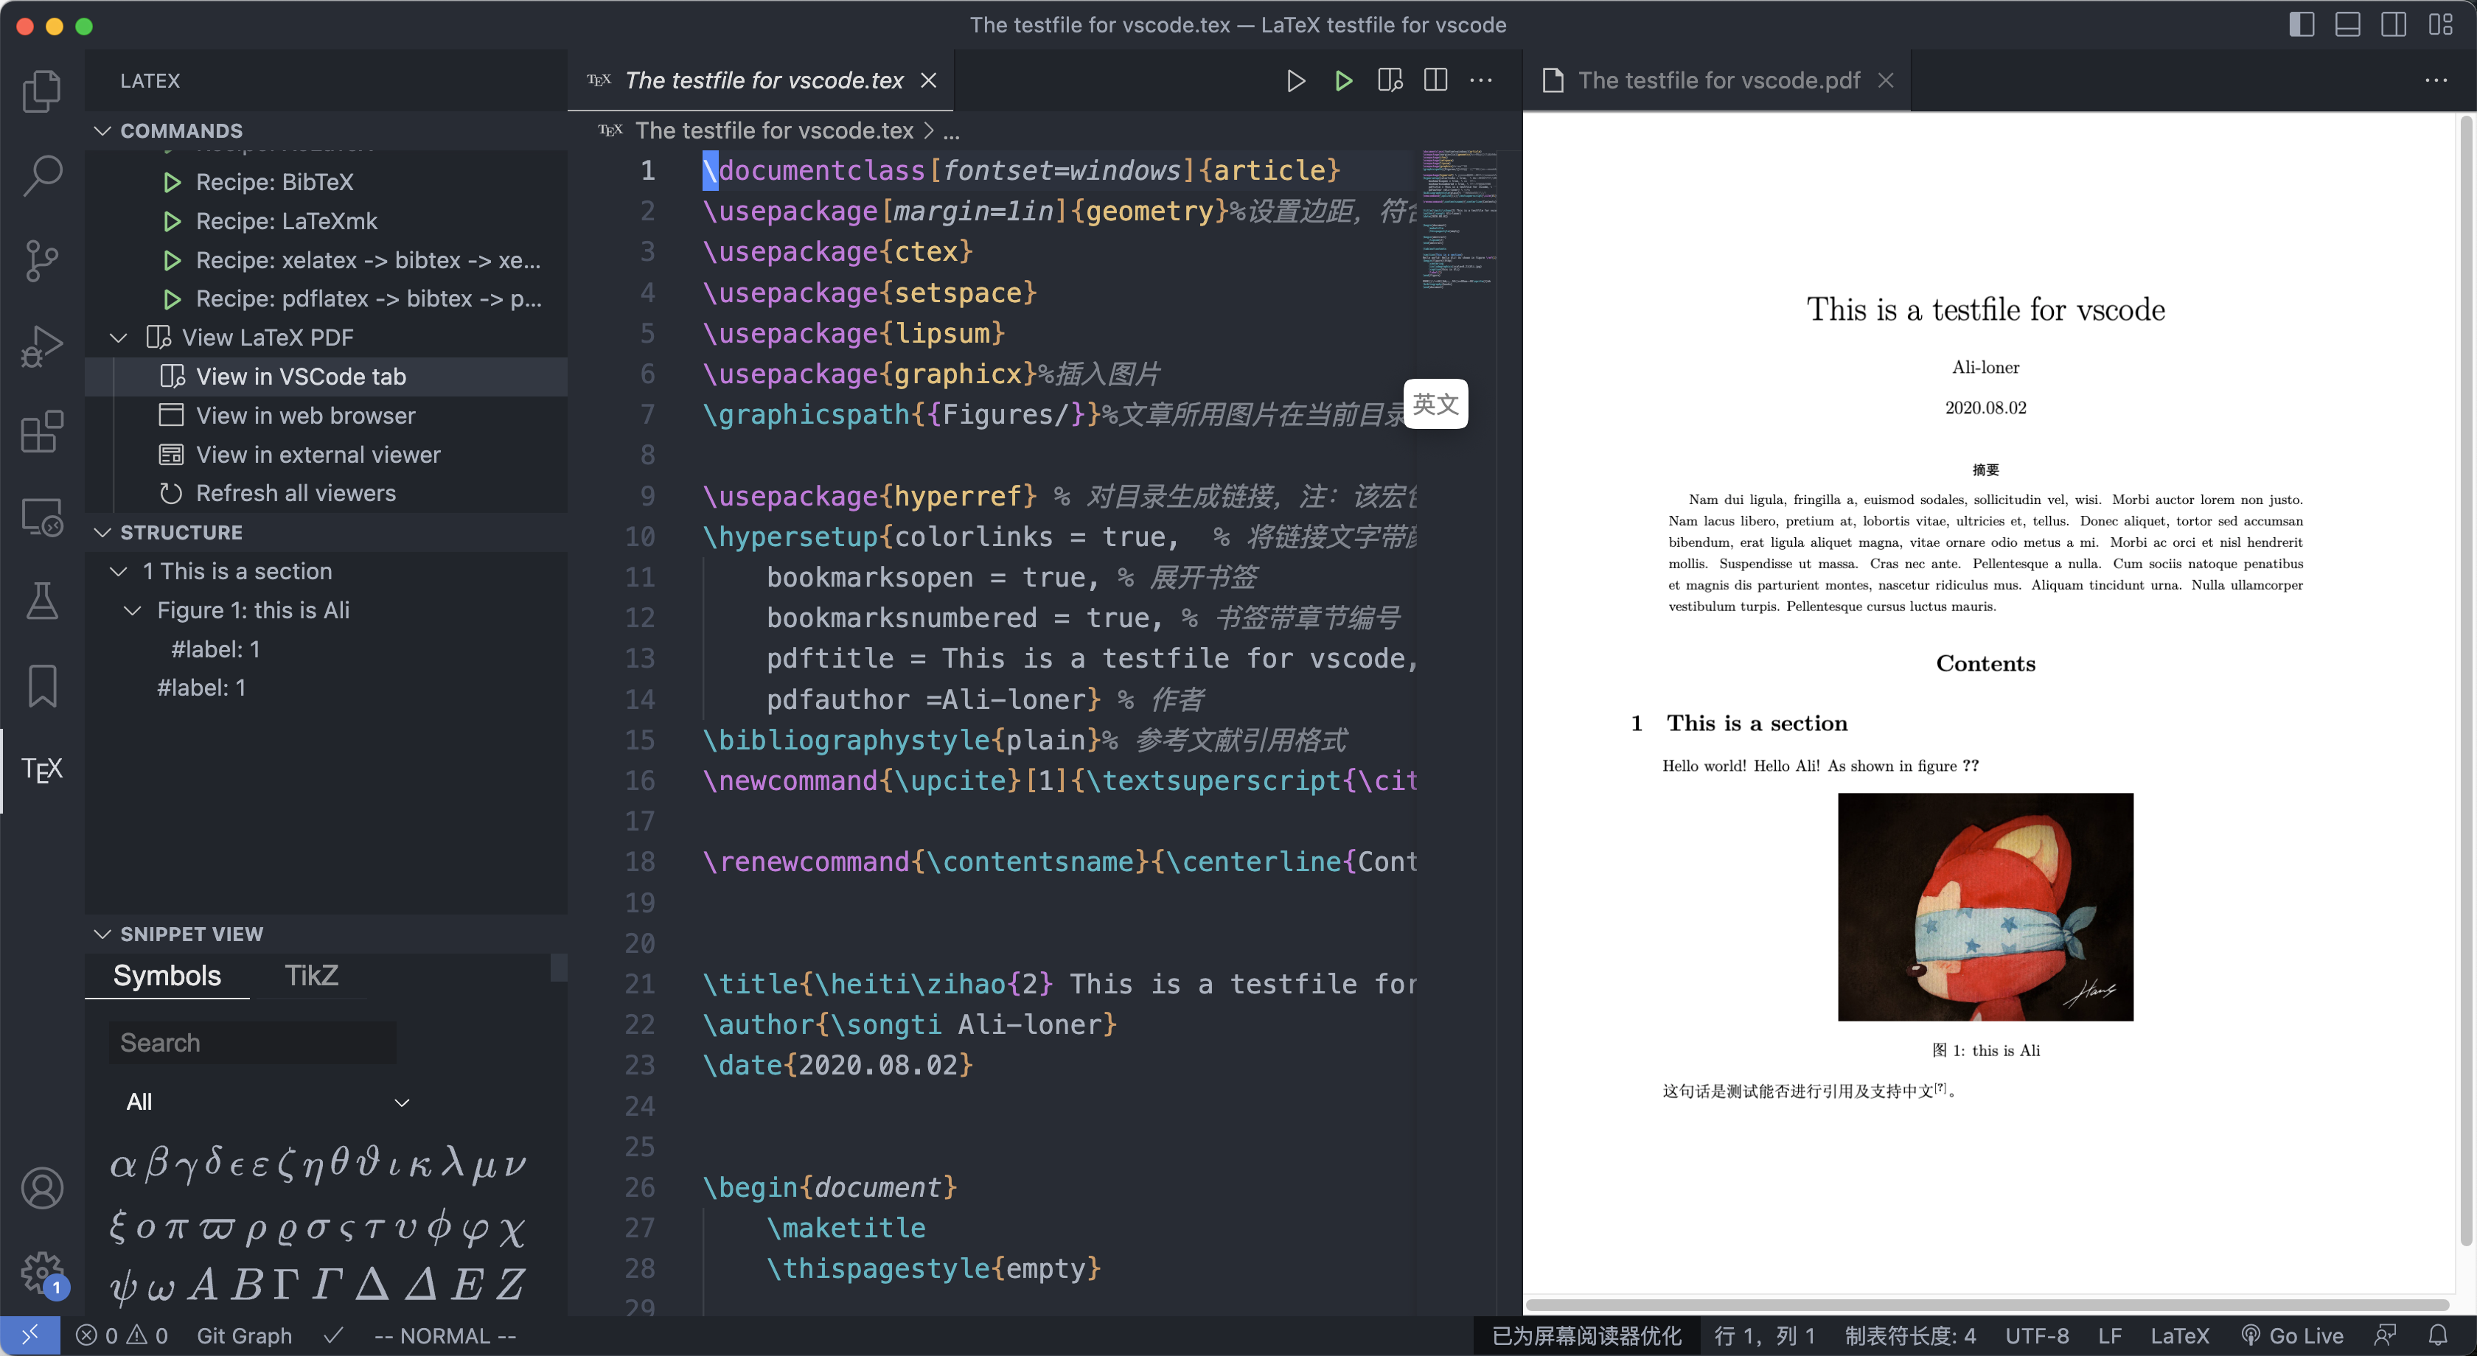Click the green Build LaTeX project button
Image resolution: width=2477 pixels, height=1356 pixels.
(1343, 81)
